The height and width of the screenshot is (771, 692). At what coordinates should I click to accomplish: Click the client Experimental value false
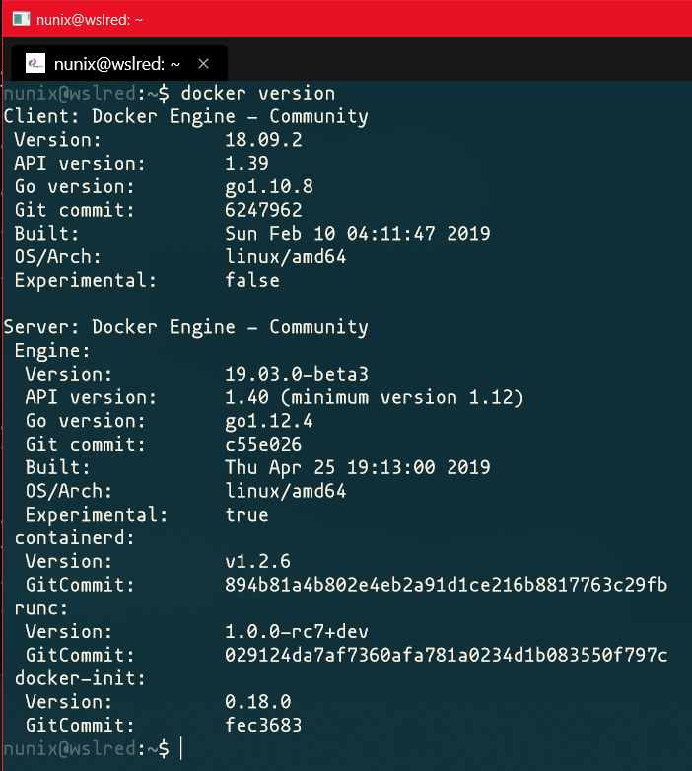(x=252, y=280)
